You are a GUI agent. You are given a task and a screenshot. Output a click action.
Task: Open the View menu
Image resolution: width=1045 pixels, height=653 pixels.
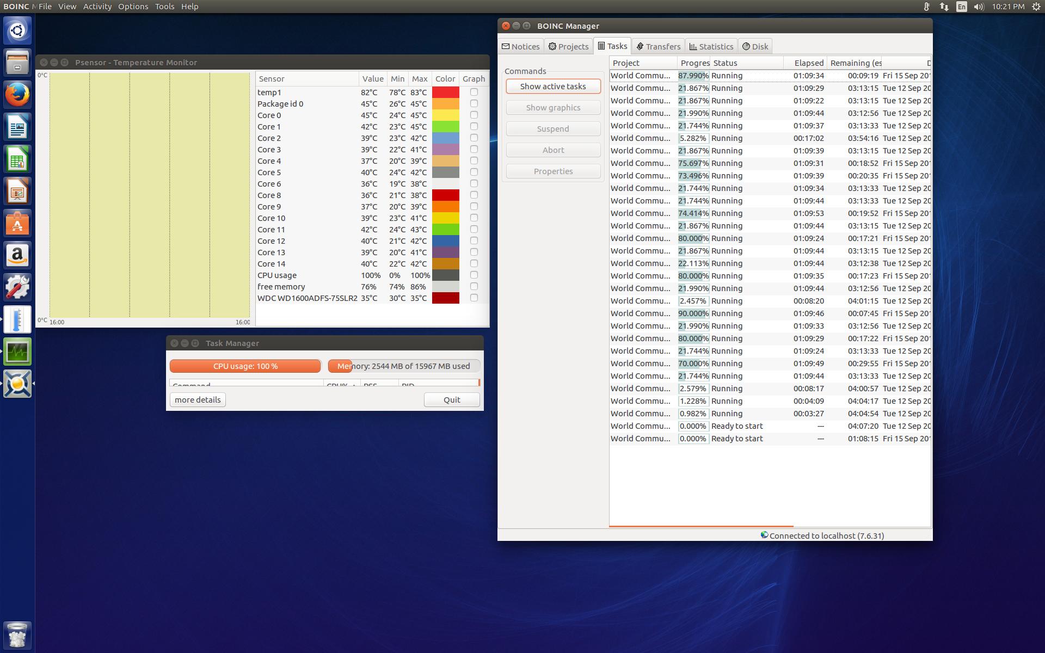pos(67,7)
